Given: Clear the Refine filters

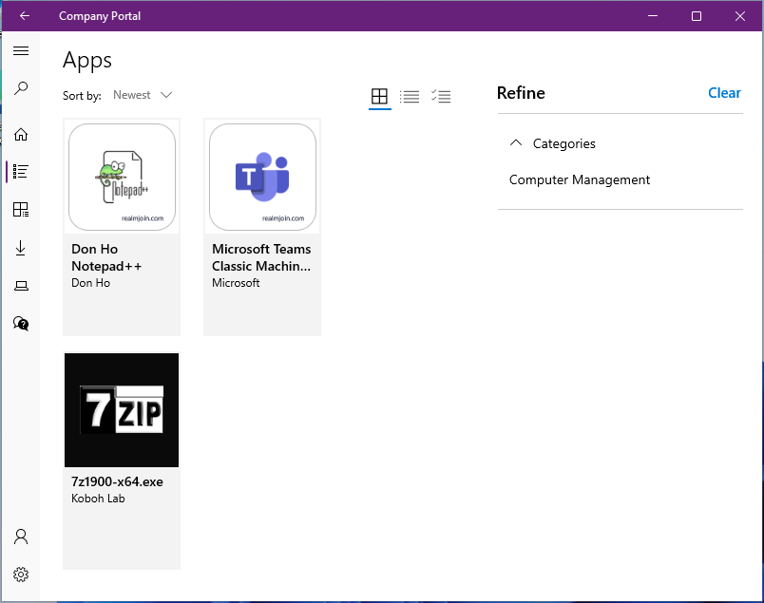Looking at the screenshot, I should (724, 93).
